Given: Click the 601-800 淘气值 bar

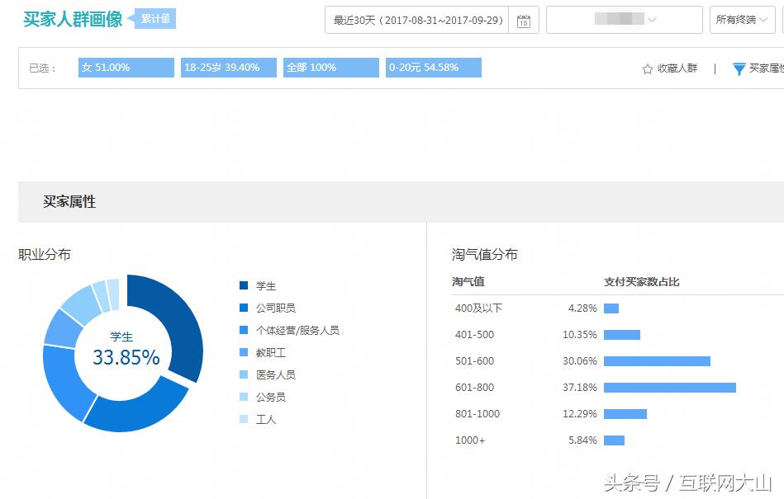Looking at the screenshot, I should [669, 387].
